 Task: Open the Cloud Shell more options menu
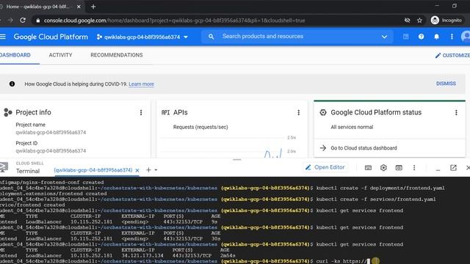414,168
